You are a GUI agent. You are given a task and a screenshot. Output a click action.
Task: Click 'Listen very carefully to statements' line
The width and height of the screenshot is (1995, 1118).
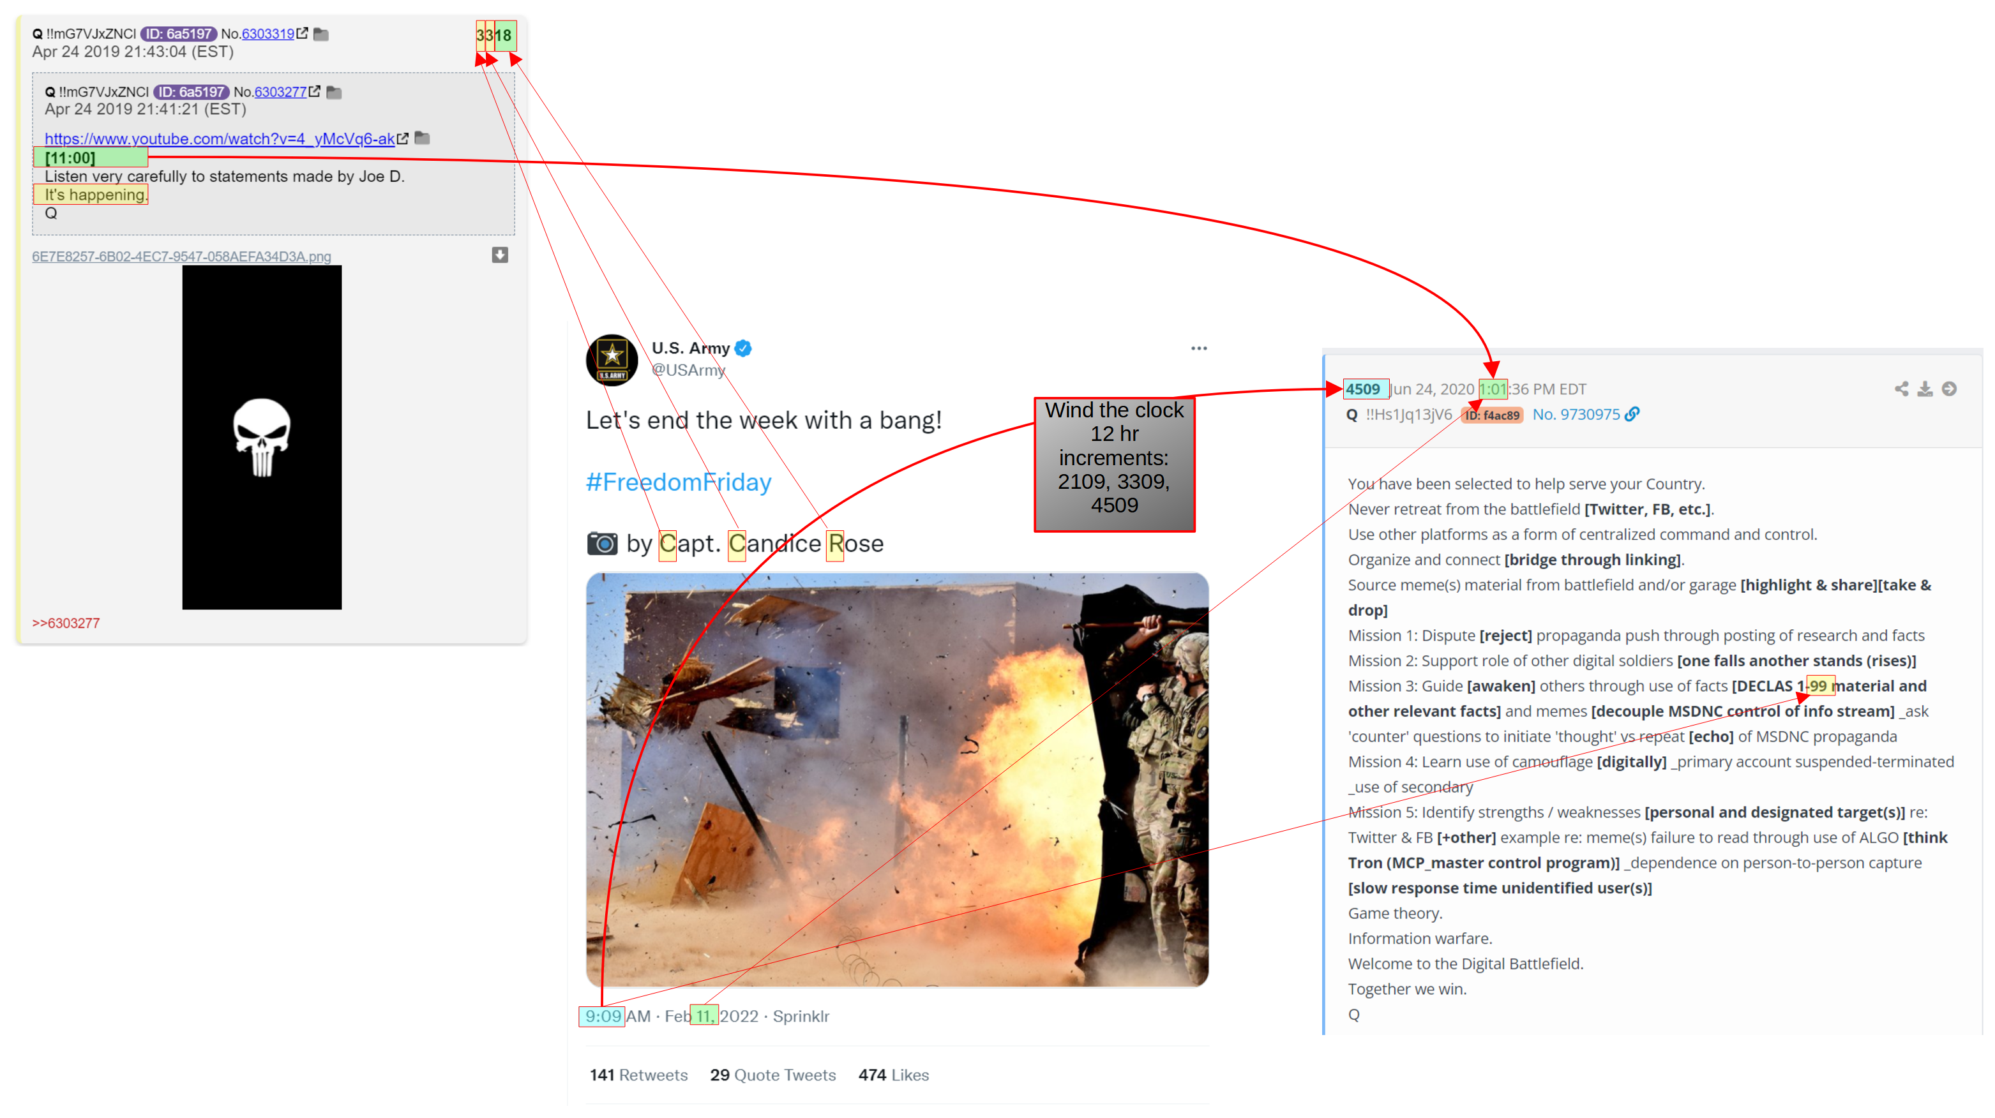(225, 177)
